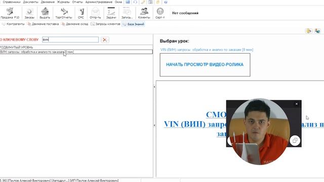Switch to the Запросы клиентов tab
The width and height of the screenshot is (324, 182).
click(x=105, y=24)
